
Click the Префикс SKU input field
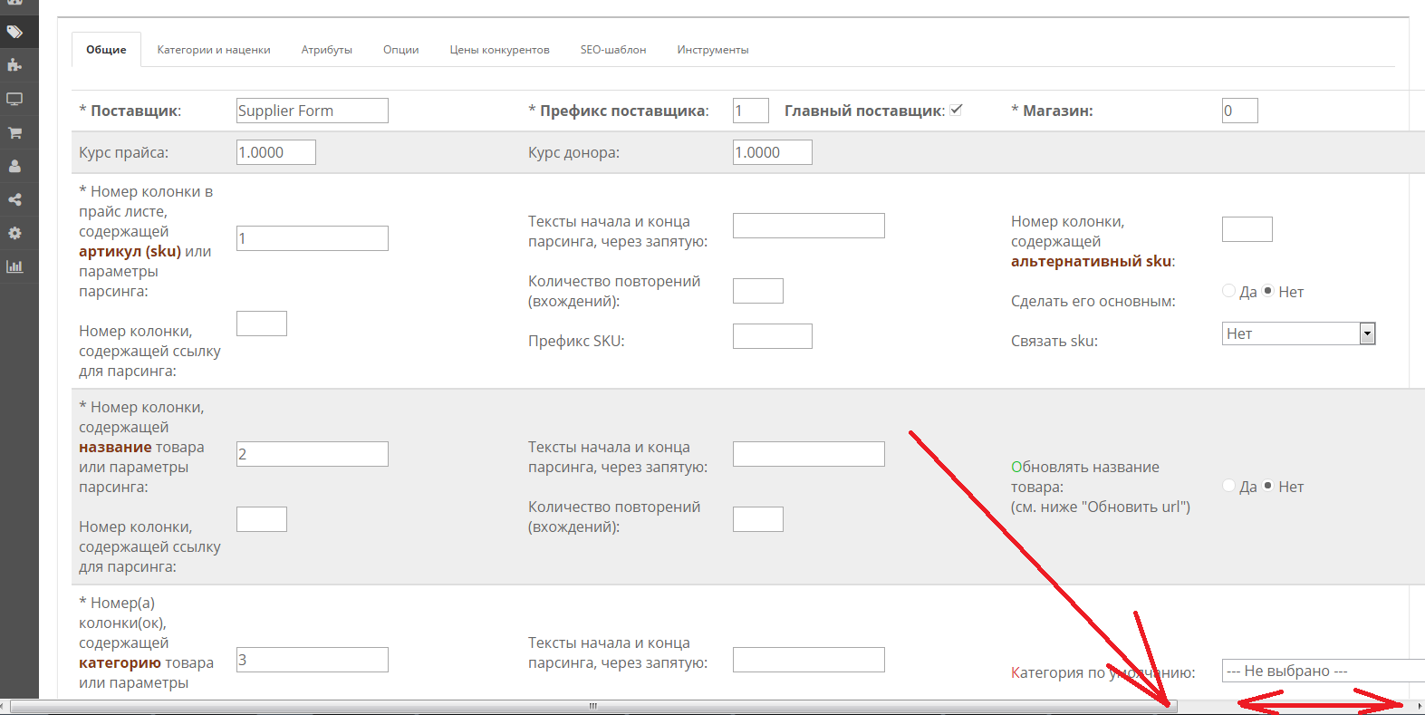click(x=772, y=336)
